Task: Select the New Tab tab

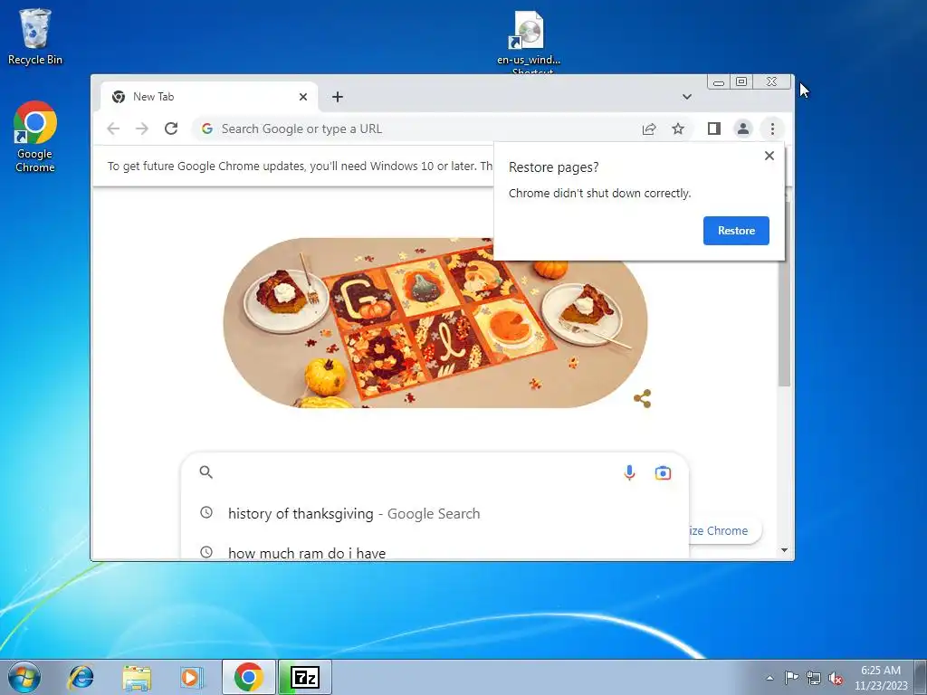Action: [x=207, y=97]
